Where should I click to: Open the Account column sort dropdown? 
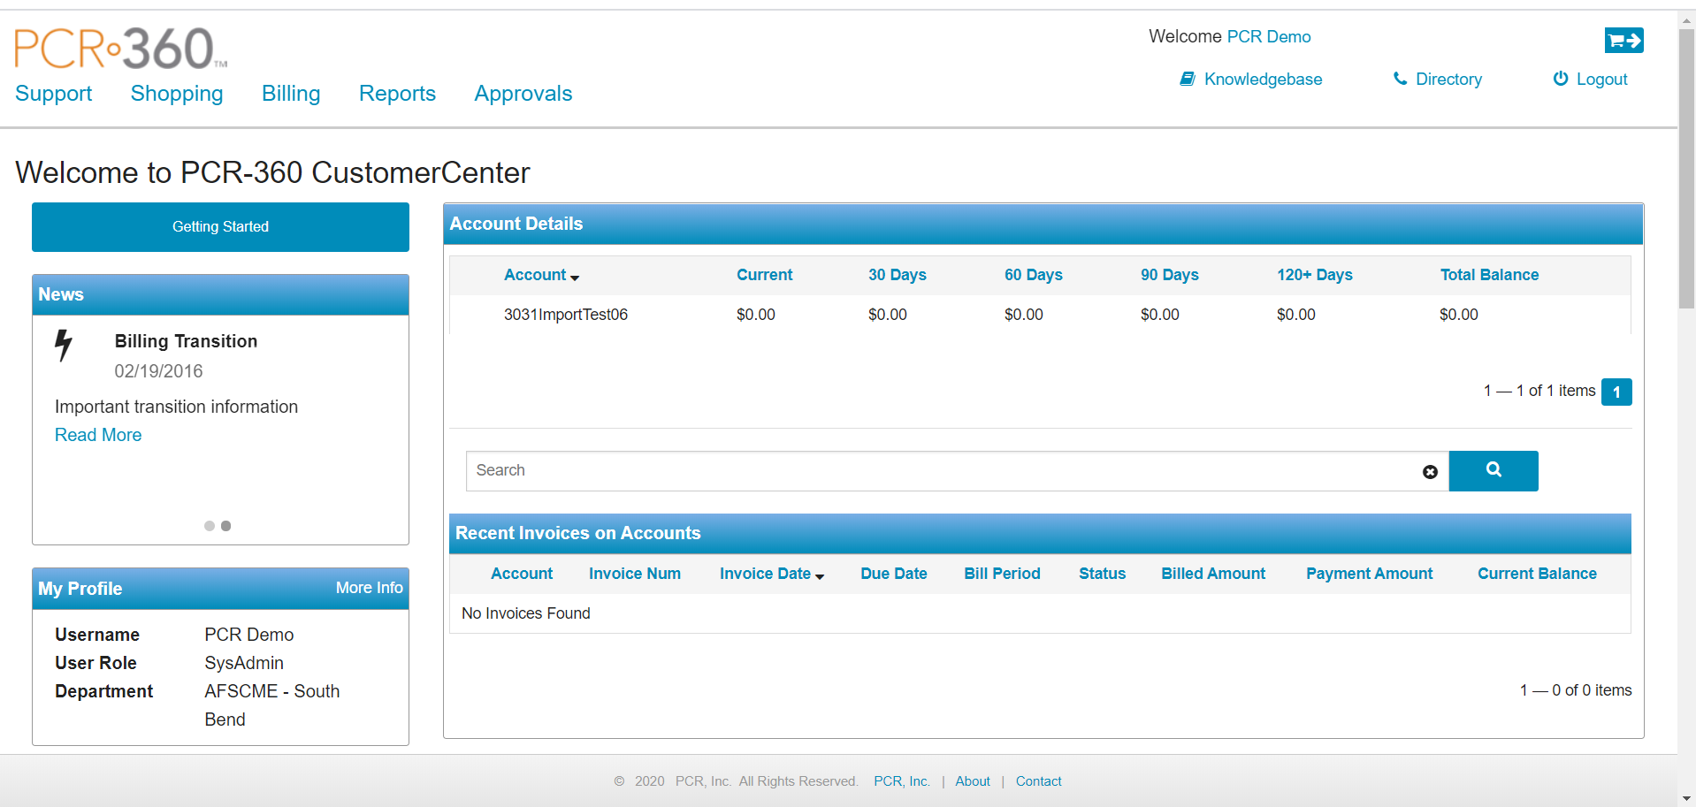pyautogui.click(x=576, y=277)
